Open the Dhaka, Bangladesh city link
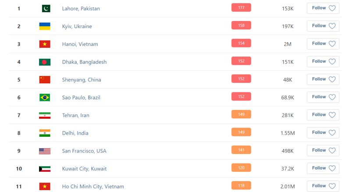This screenshot has width=342, height=192. tap(84, 62)
